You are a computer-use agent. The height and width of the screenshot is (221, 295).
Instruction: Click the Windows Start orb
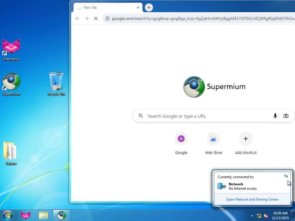coord(8,215)
